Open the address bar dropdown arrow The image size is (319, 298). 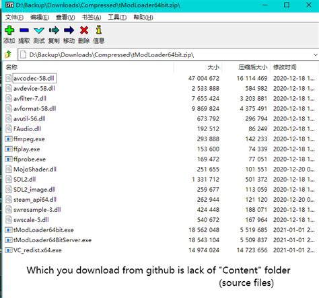tap(315, 54)
